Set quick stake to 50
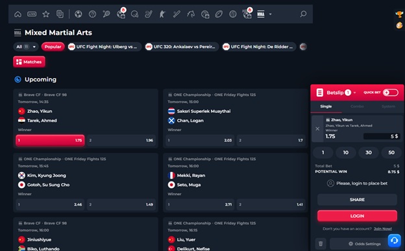 [x=391, y=152]
